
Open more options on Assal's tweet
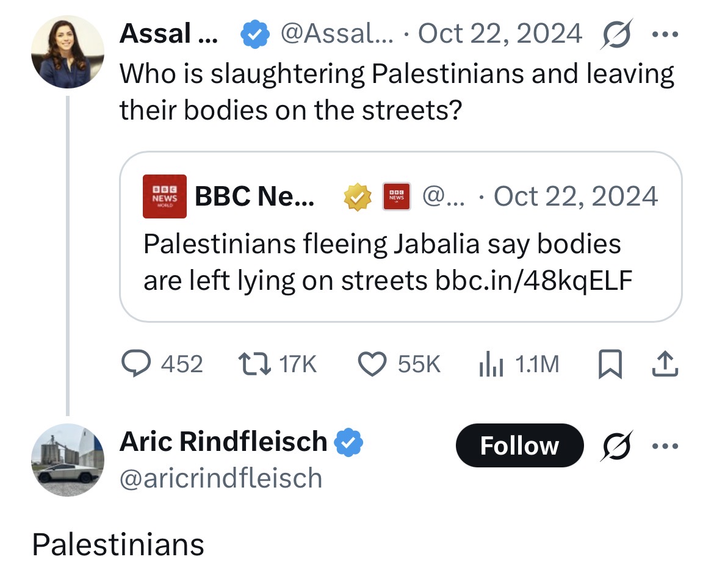[665, 34]
